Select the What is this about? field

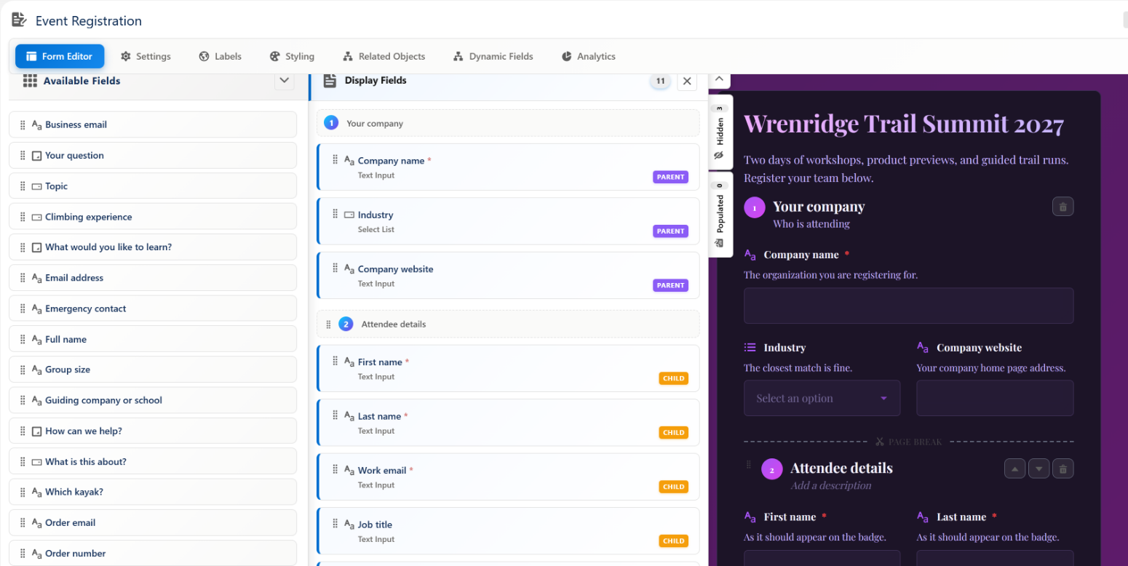pos(153,461)
